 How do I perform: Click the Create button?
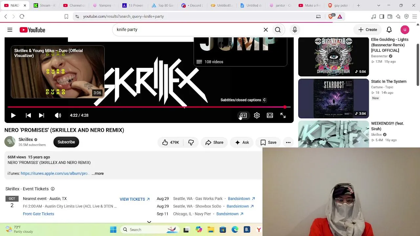(x=367, y=30)
